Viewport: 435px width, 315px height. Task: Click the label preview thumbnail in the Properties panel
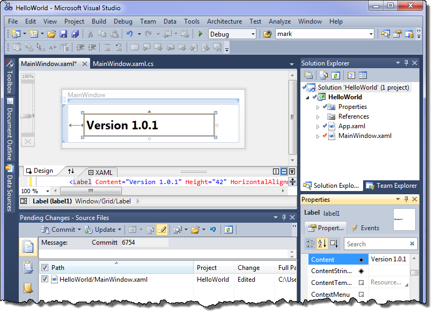click(x=404, y=219)
